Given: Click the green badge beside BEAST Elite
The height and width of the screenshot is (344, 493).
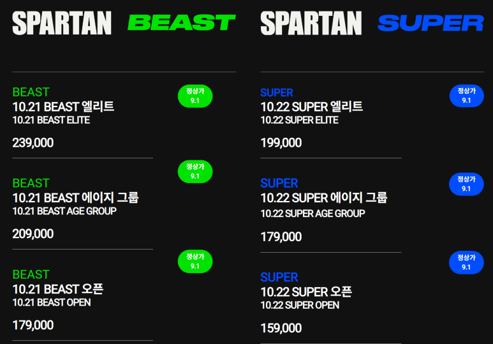Looking at the screenshot, I should pyautogui.click(x=195, y=96).
